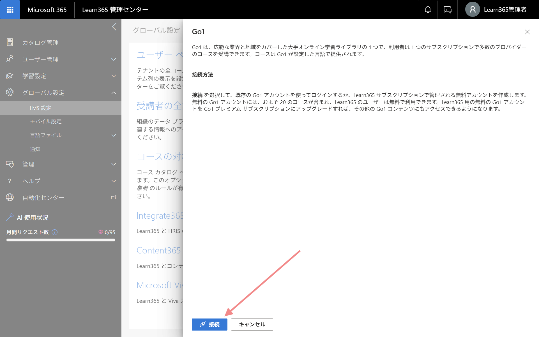Expand the 学習設定 chevron
Image resolution: width=539 pixels, height=337 pixels.
coord(114,76)
